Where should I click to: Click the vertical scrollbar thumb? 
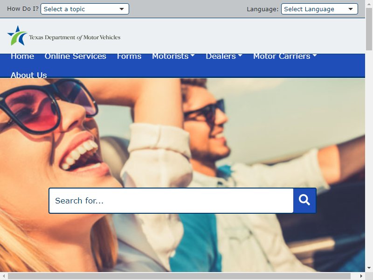(x=369, y=29)
